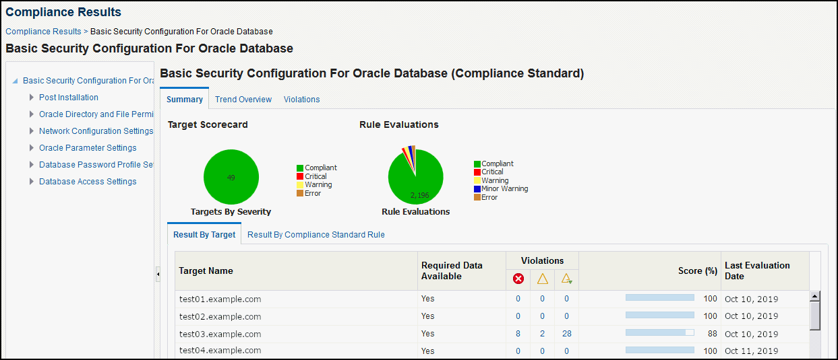Expand the Database Access Settings node
The image size is (838, 360).
(x=32, y=182)
